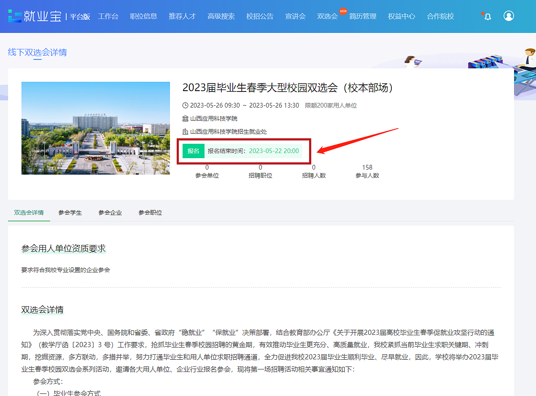
Task: Click the 山西应用科技学院 school name
Action: click(x=214, y=119)
